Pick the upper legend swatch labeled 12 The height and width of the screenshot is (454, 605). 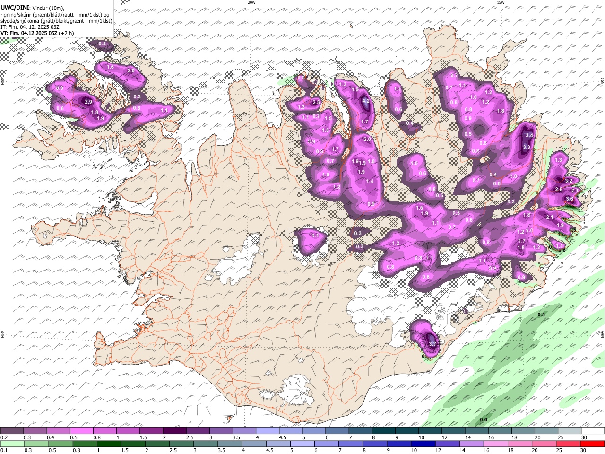pos(453,431)
